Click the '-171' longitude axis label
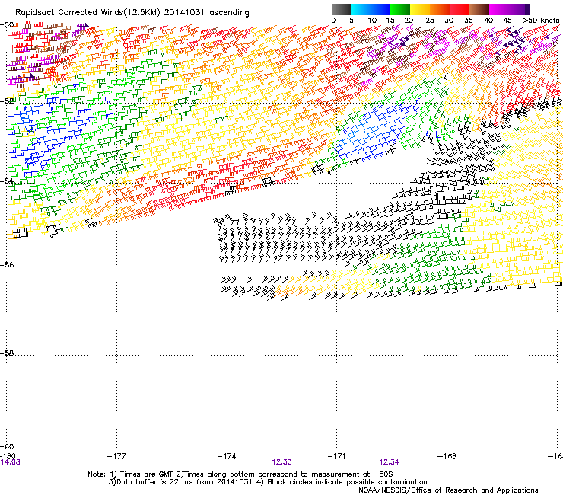Viewport: 563px width, 495px height. 336,456
